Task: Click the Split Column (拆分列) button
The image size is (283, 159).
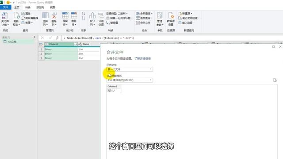Action: [92, 19]
